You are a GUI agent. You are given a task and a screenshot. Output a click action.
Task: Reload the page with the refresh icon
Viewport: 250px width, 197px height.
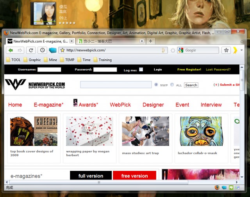click(x=31, y=50)
